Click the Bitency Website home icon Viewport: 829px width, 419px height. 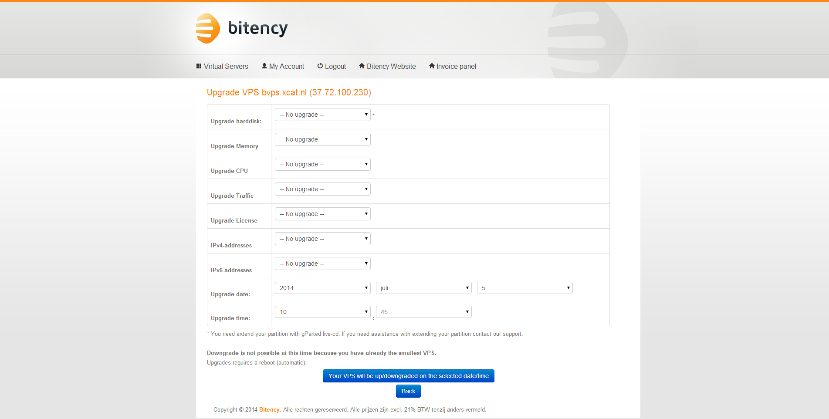362,66
